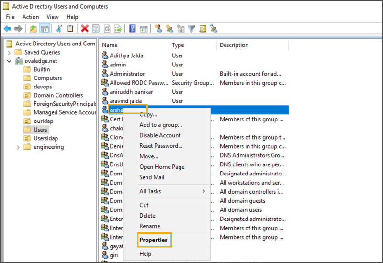Choose Disable Account in context menu

tap(160, 135)
